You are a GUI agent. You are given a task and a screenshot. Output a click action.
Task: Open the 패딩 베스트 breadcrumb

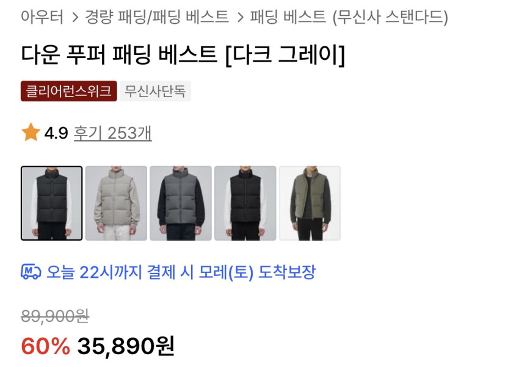click(288, 16)
